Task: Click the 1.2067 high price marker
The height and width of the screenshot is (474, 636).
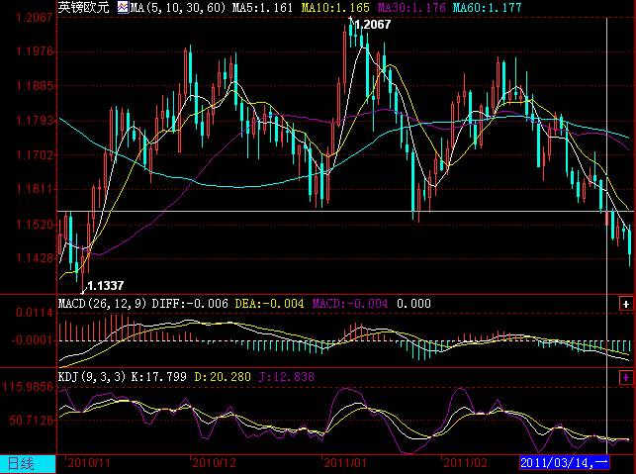Action: click(x=372, y=25)
